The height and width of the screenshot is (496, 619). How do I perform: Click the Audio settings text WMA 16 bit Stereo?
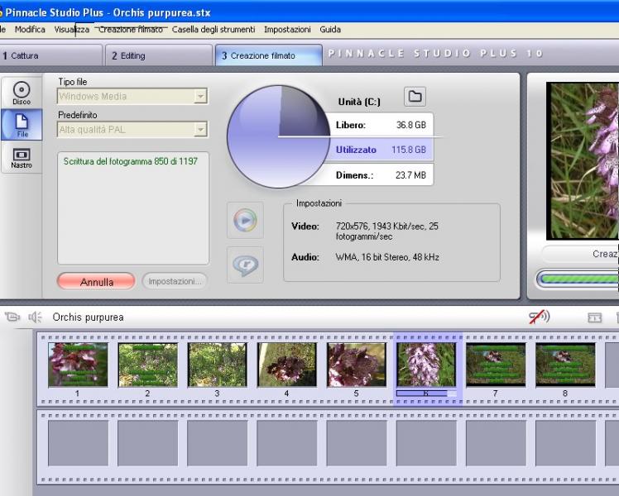[x=387, y=257]
